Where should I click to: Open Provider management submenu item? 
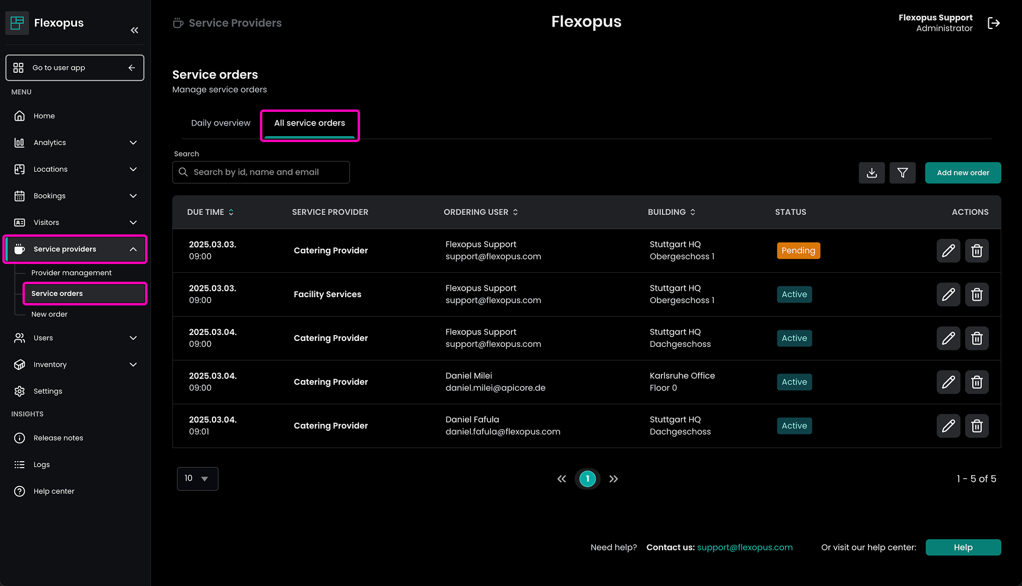[x=72, y=273]
